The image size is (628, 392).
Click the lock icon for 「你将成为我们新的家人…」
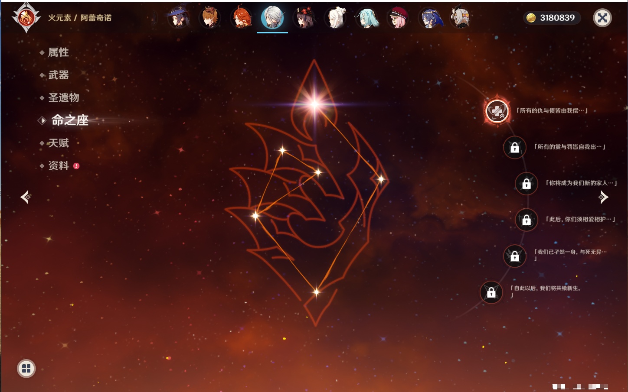point(527,184)
